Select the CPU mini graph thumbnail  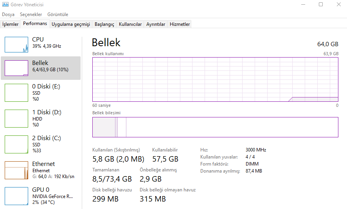click(x=16, y=45)
